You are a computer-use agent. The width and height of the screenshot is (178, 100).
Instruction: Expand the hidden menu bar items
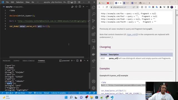(38, 2)
